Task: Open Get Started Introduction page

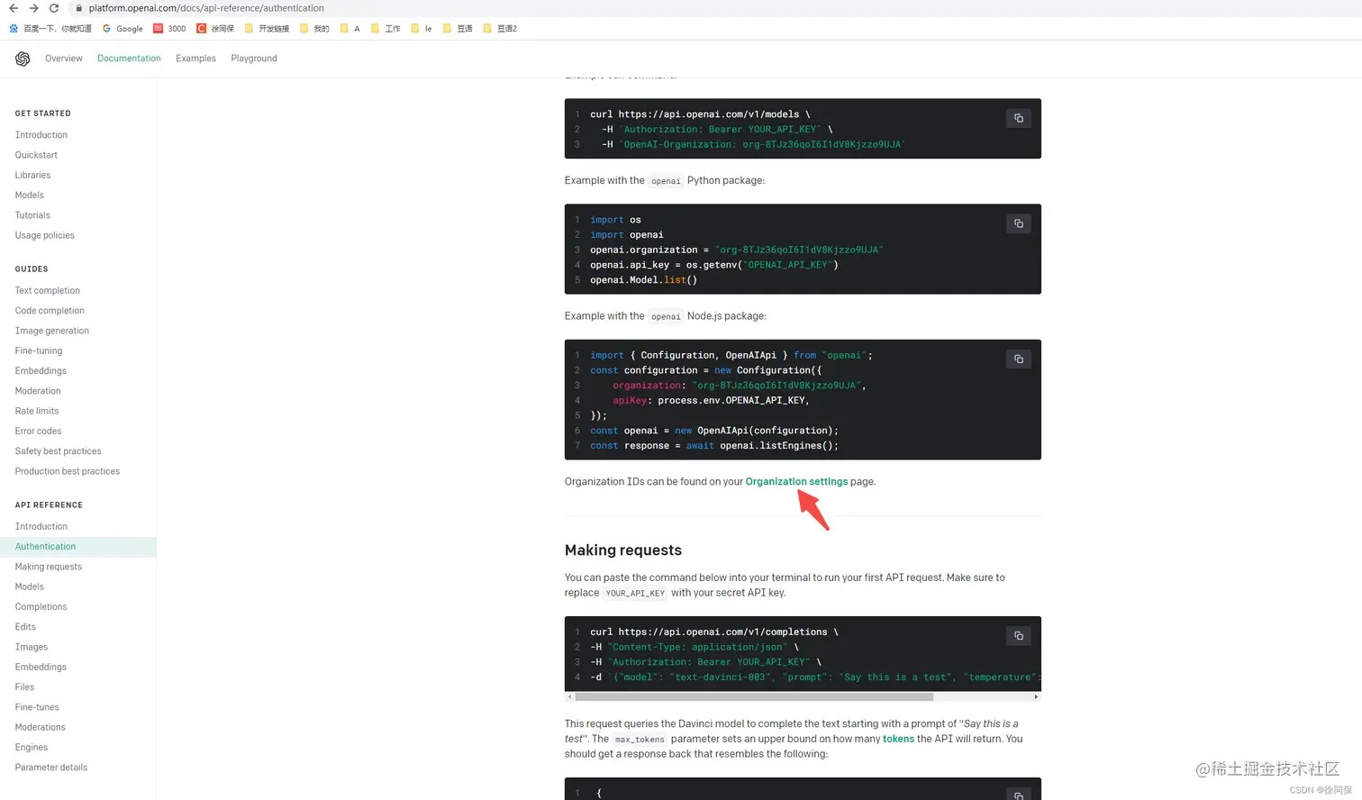Action: (41, 135)
